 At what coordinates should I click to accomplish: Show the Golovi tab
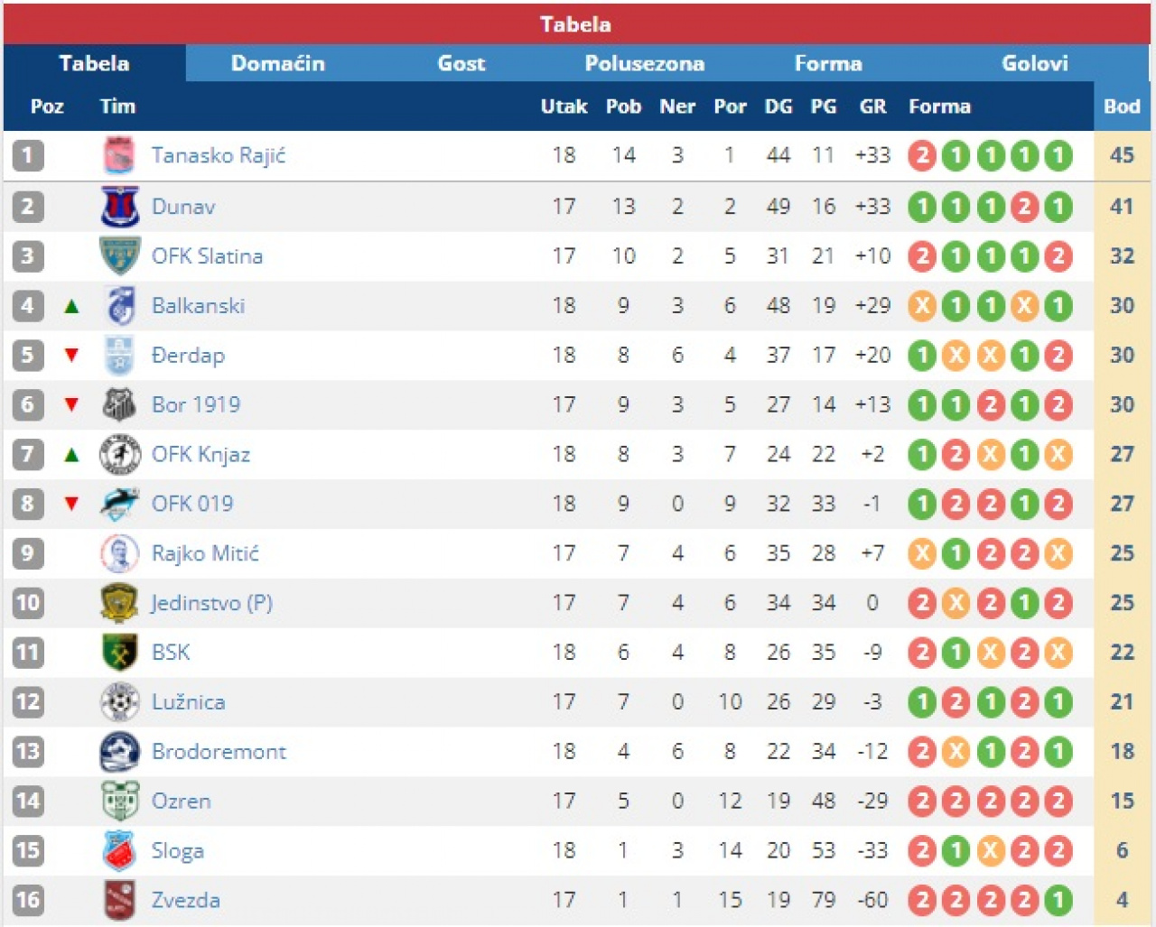point(1034,63)
